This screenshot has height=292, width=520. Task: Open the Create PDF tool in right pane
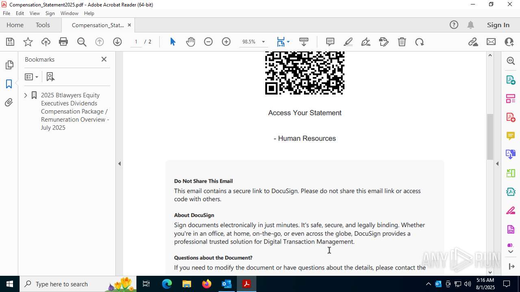[x=511, y=117]
